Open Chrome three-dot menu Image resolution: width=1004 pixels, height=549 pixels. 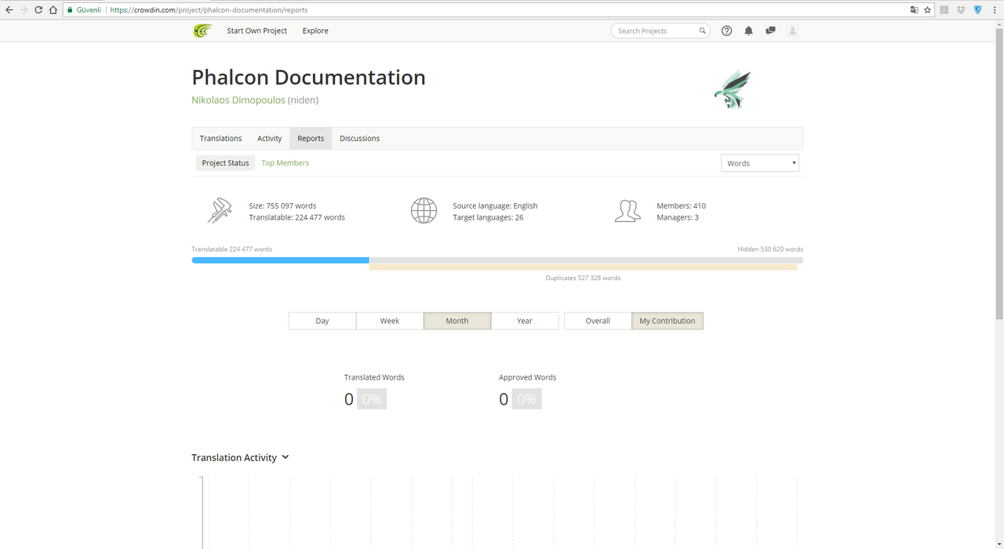(995, 10)
